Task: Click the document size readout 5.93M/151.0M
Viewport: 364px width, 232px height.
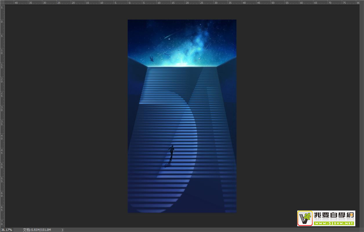Action: coord(37,230)
